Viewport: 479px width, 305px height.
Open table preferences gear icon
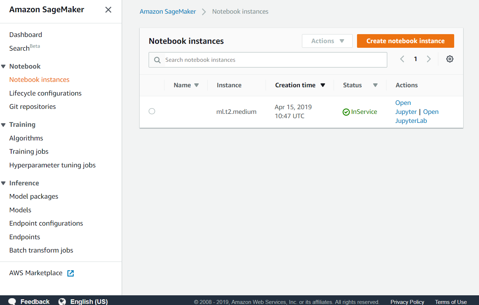(x=449, y=59)
